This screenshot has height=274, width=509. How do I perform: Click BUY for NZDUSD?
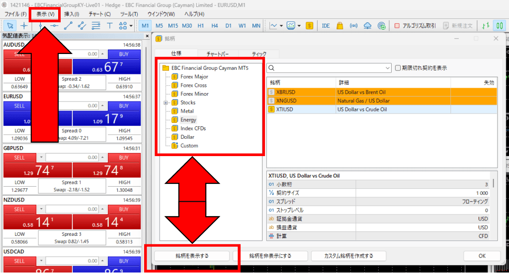click(124, 209)
